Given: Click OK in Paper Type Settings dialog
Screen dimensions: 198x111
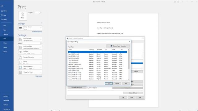Looking at the screenshot, I should point(109,84).
